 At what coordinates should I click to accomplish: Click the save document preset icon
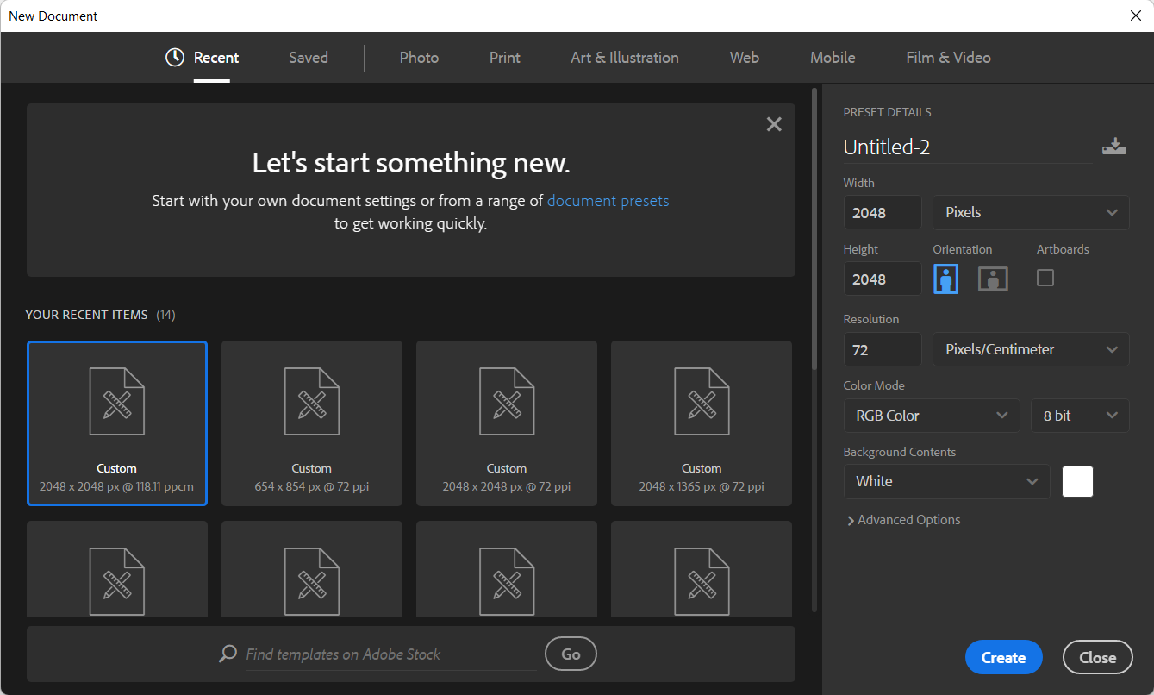(1113, 147)
